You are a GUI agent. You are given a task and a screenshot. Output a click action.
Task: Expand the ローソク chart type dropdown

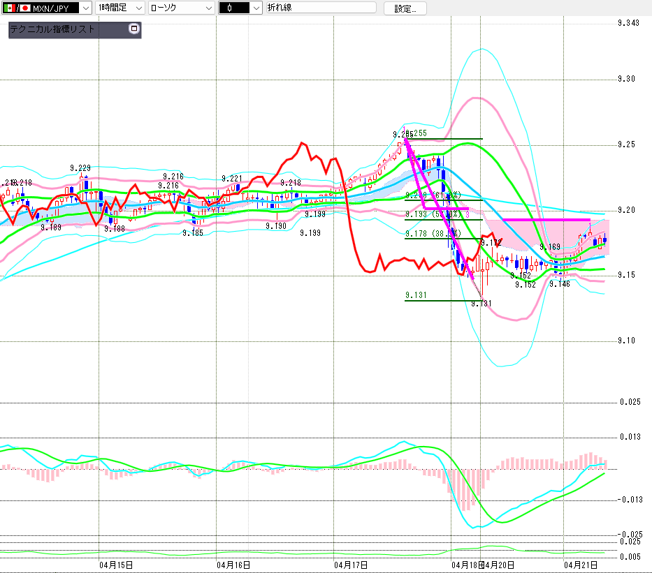pyautogui.click(x=208, y=8)
